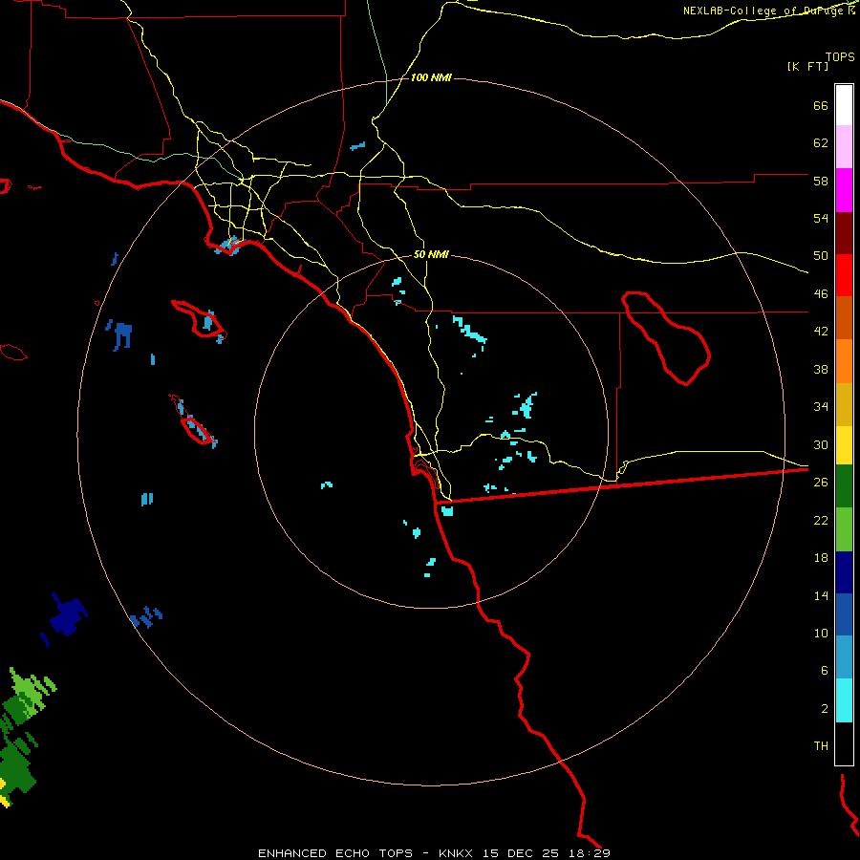Click the navy blue echo blob offshore southwest
Viewport: 860px width, 860px height.
(67, 616)
